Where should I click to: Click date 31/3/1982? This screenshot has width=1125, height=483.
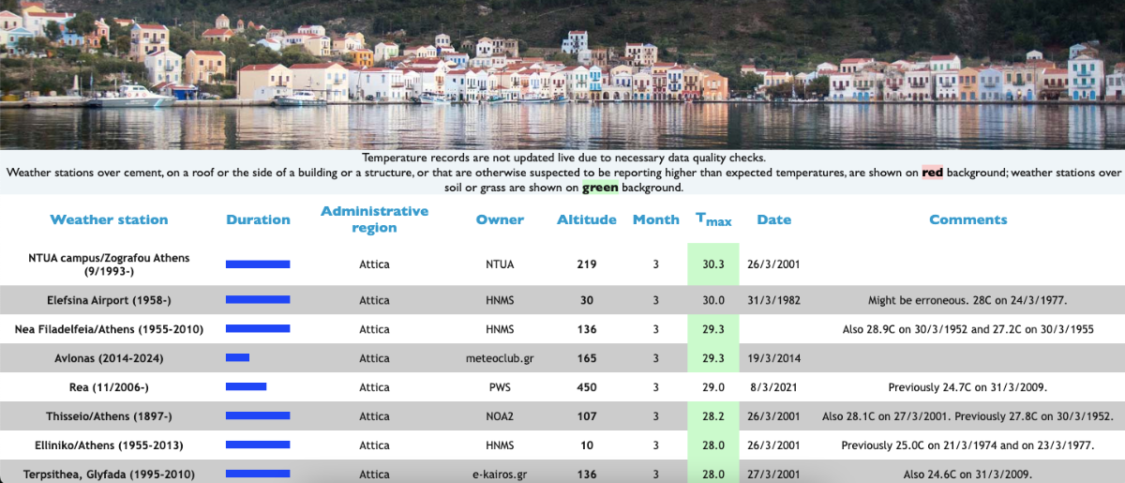click(x=774, y=300)
